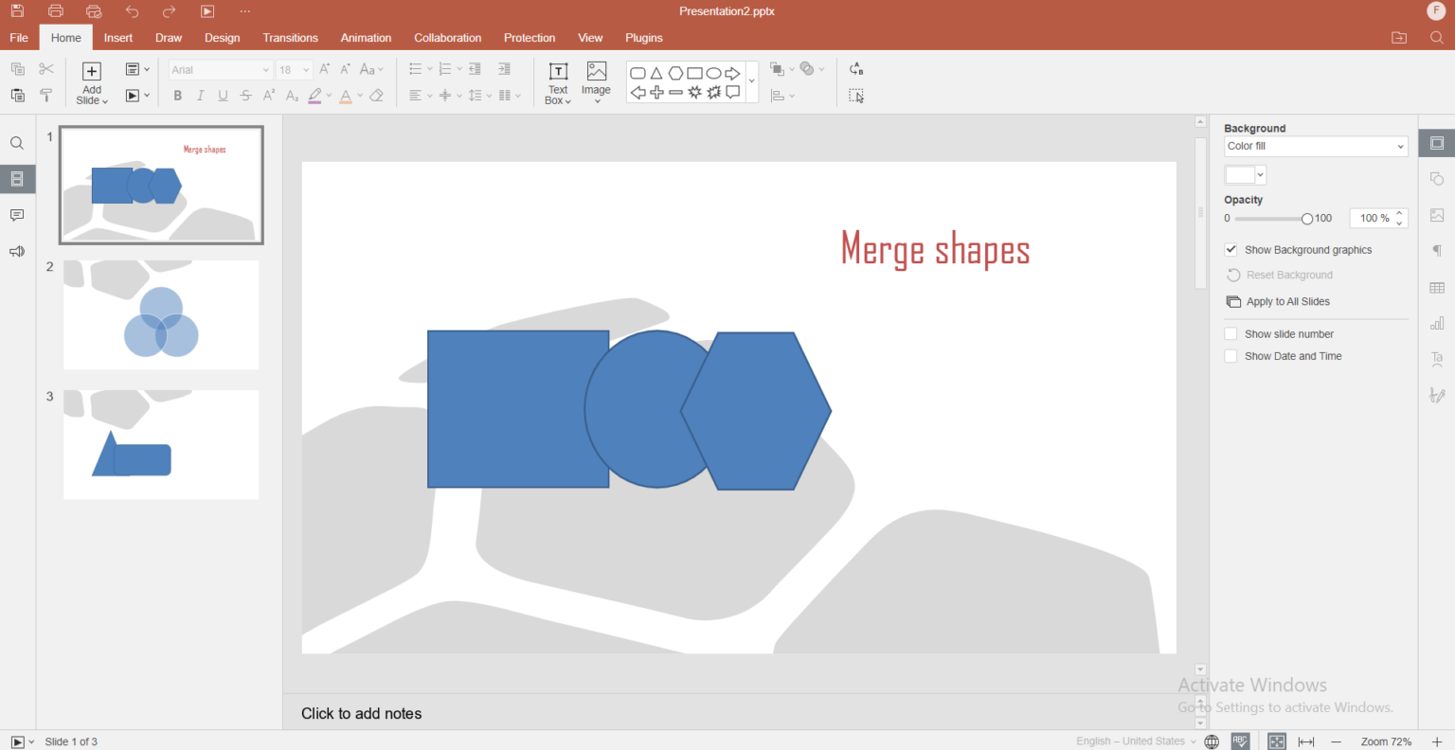Viewport: 1455px width, 750px height.
Task: Switch to the Animation ribbon tab
Action: pyautogui.click(x=366, y=38)
